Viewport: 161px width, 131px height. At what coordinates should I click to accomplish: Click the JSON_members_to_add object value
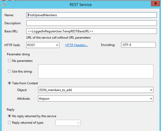pyautogui.click(x=55, y=90)
